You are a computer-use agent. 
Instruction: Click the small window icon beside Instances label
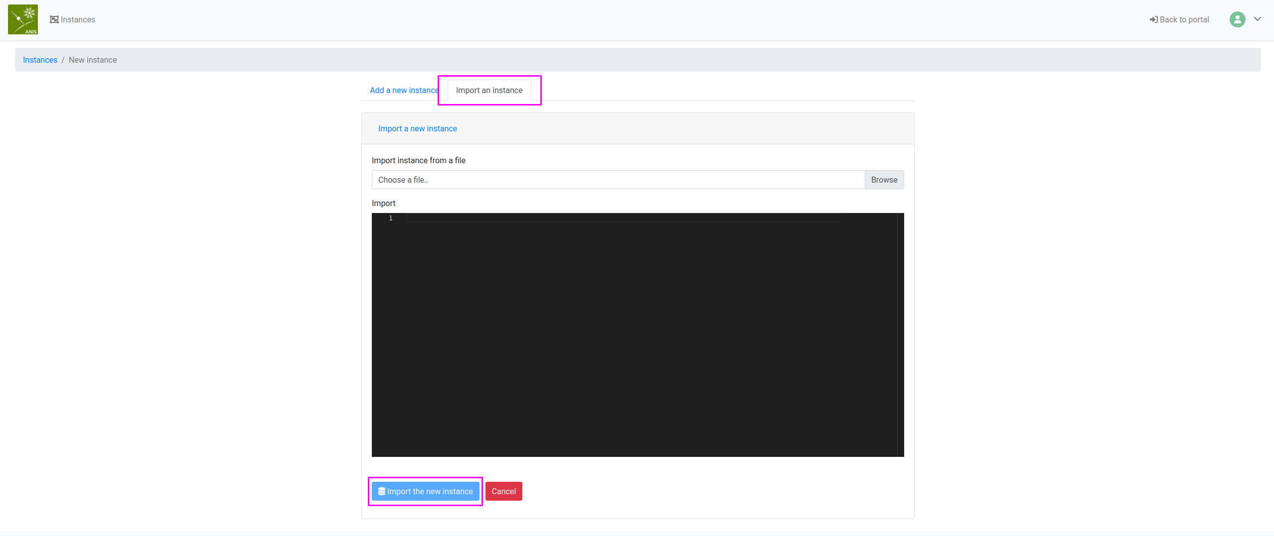pos(54,19)
